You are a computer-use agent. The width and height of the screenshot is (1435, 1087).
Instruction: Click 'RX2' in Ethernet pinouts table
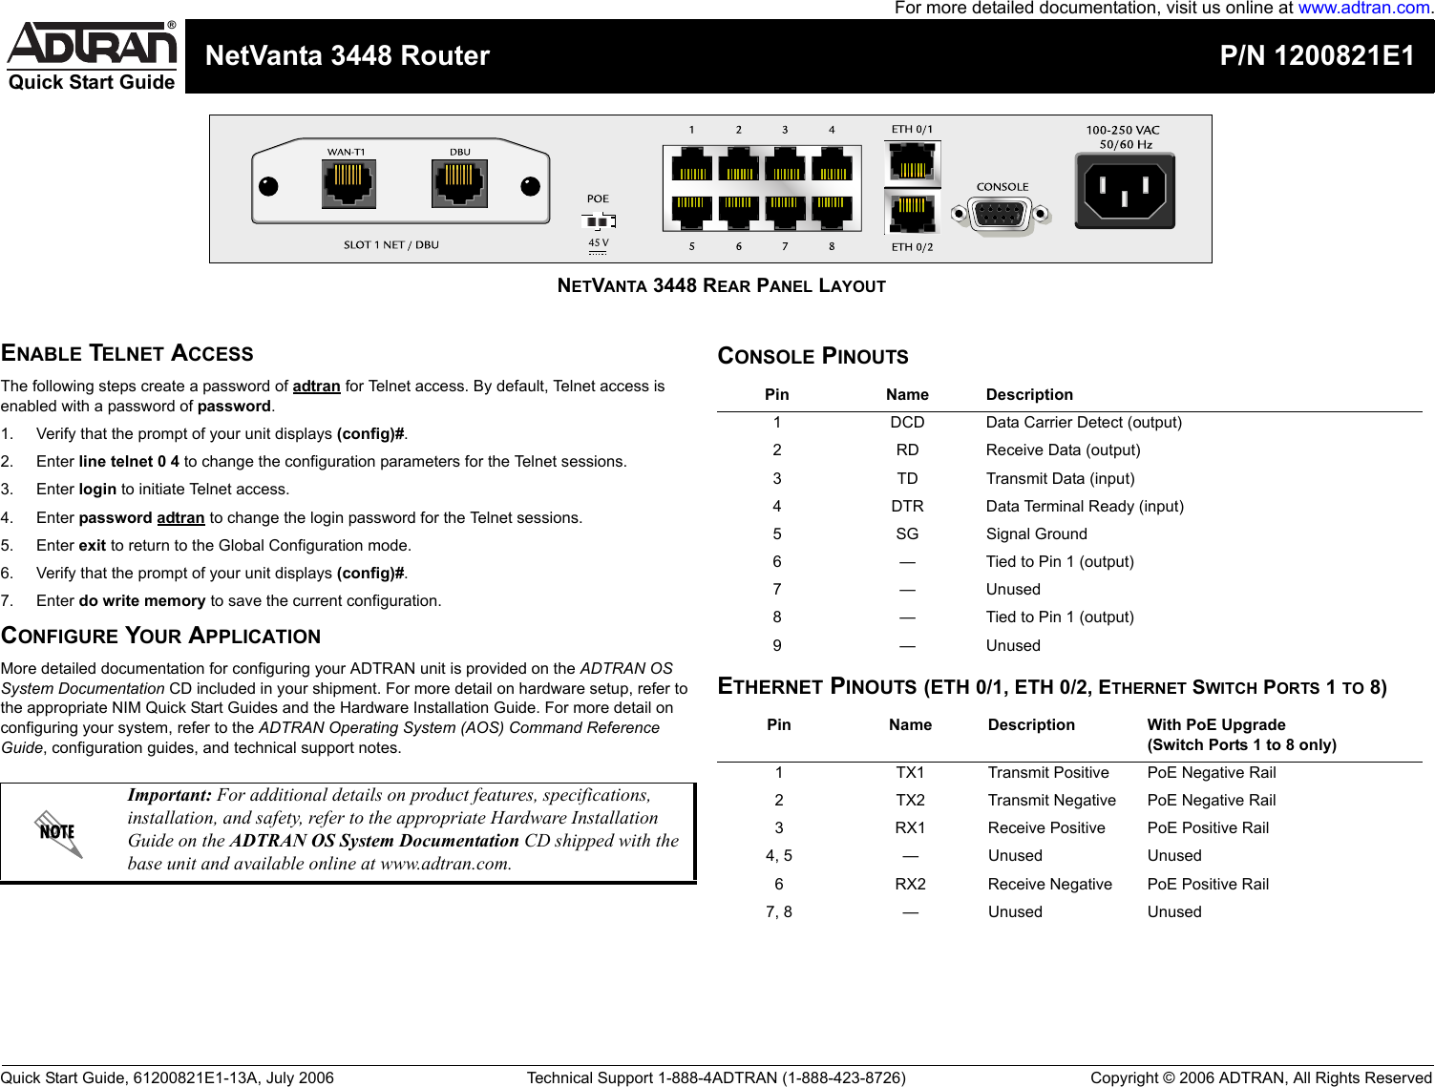click(x=910, y=884)
